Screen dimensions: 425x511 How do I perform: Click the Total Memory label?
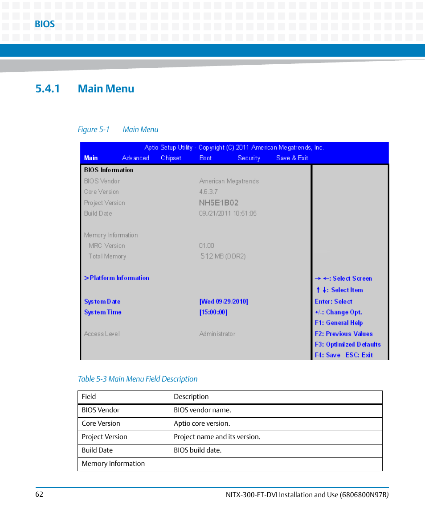click(107, 257)
